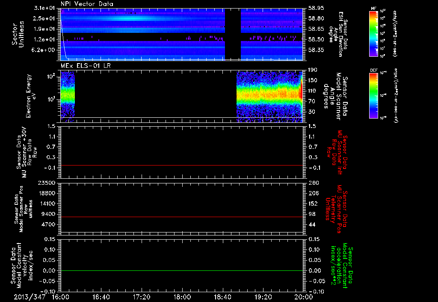438x302 pixels.
Task: Click the 110 scanner angle tick label
Action: [313, 91]
